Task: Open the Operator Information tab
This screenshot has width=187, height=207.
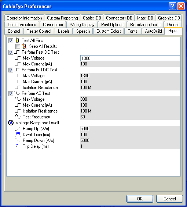Action: tap(24, 18)
